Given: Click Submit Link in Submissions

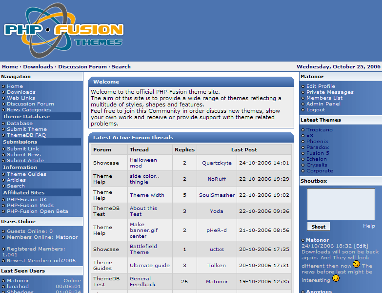Looking at the screenshot, I should [23, 148].
